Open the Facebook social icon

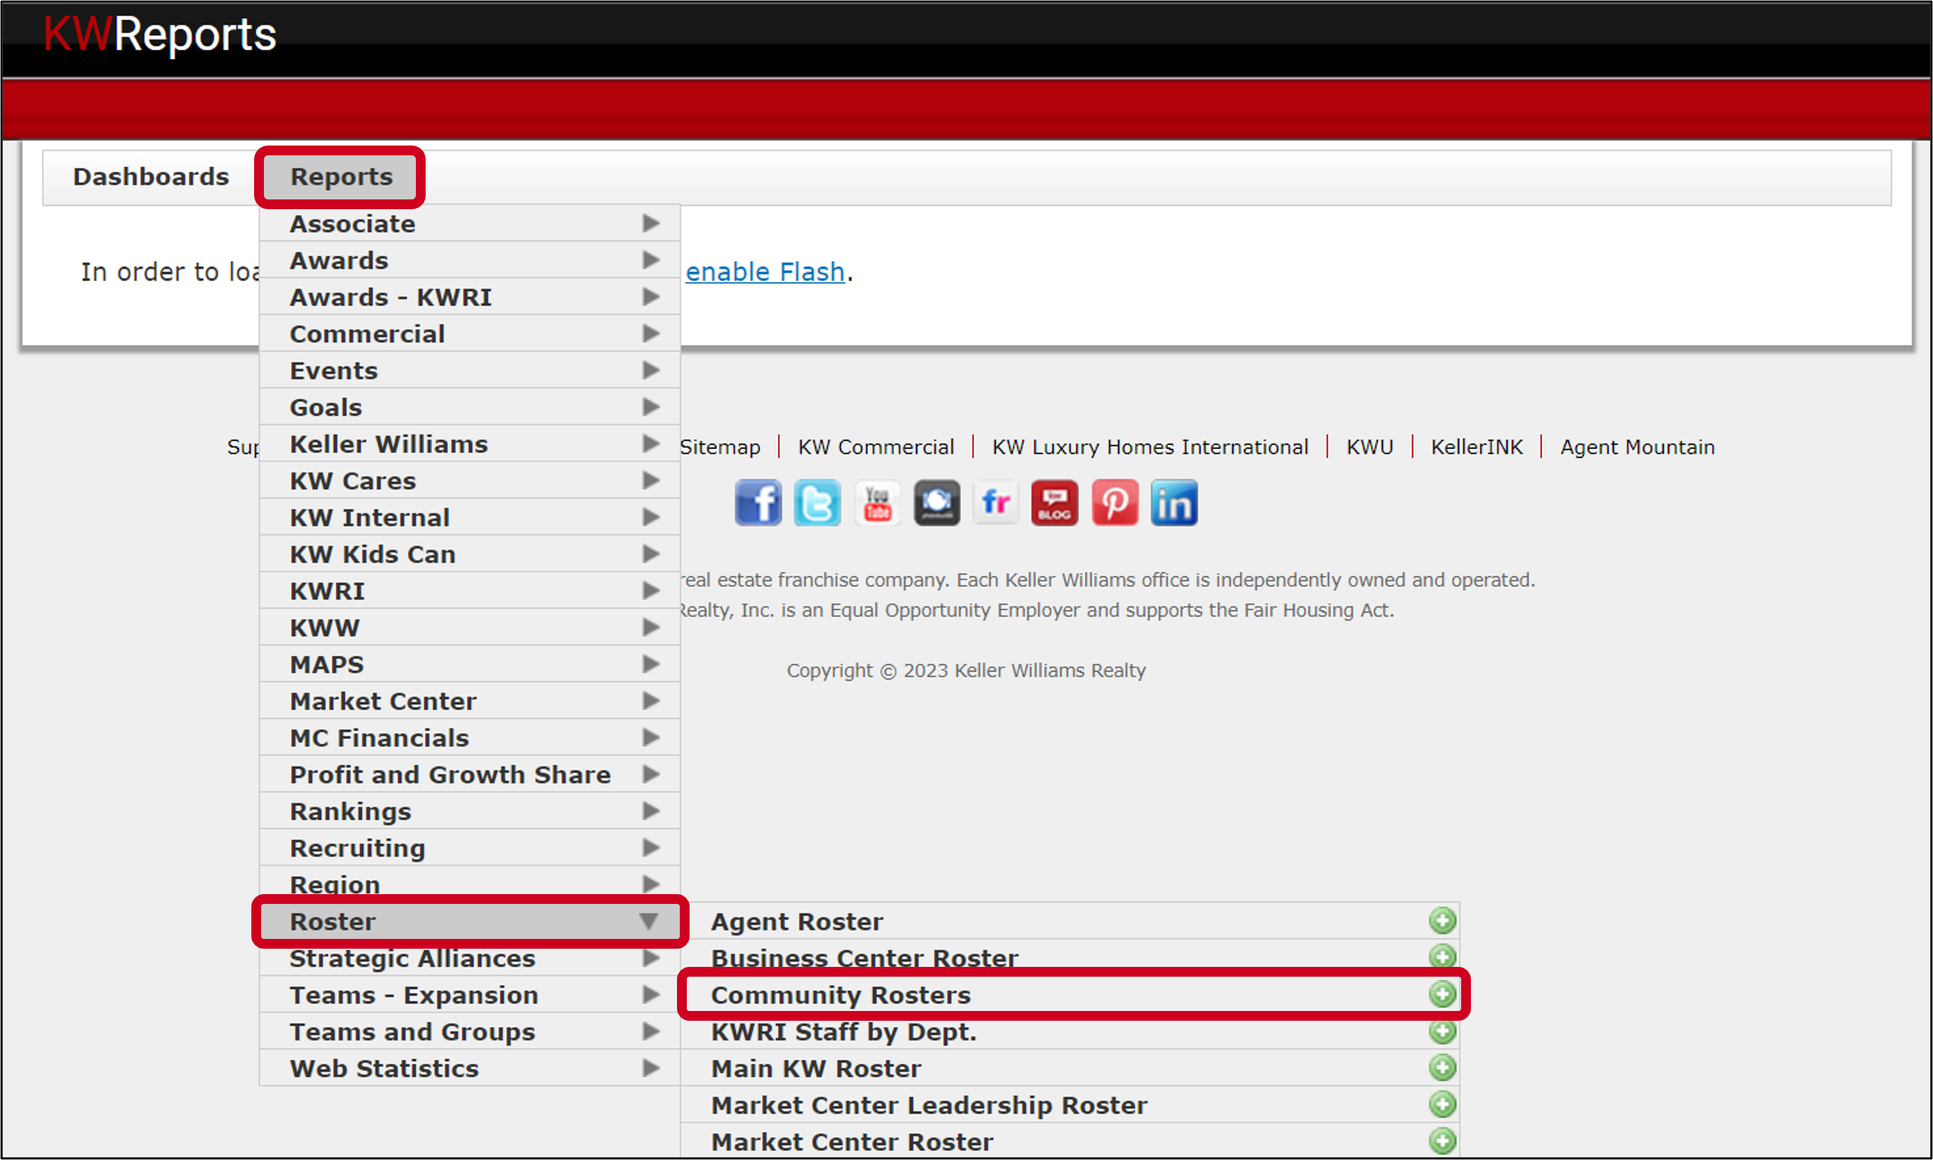pos(758,502)
